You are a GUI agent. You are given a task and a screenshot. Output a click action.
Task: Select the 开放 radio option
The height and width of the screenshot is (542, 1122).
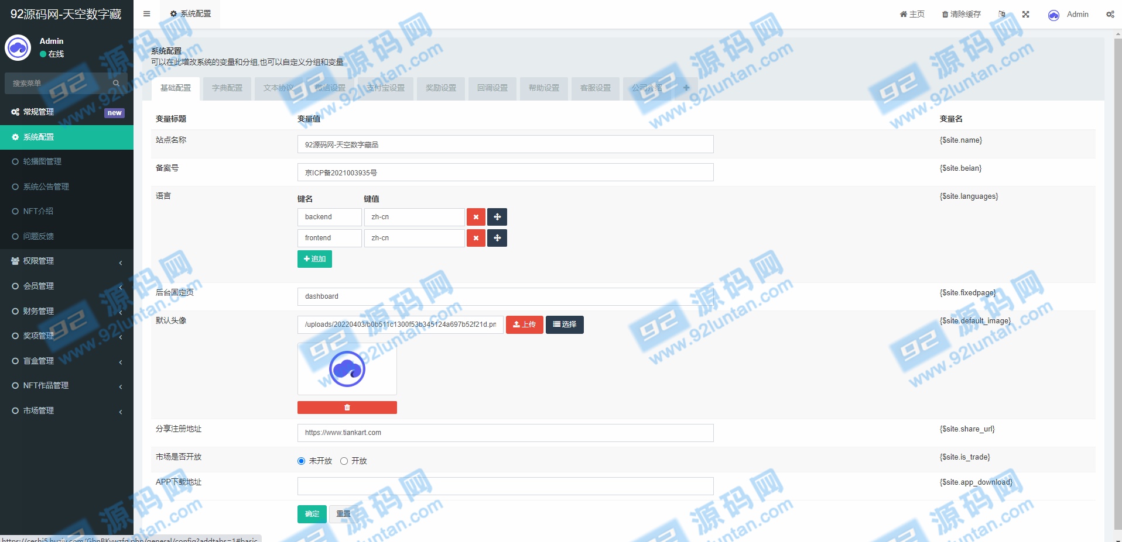tap(344, 461)
